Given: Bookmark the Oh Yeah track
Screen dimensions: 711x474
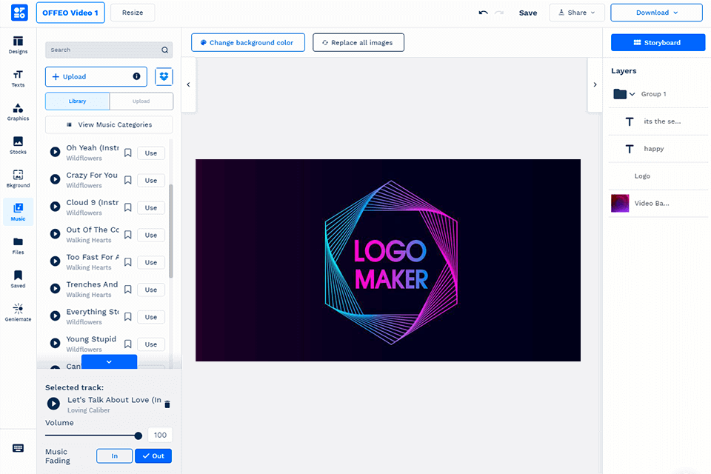Looking at the screenshot, I should click(127, 153).
